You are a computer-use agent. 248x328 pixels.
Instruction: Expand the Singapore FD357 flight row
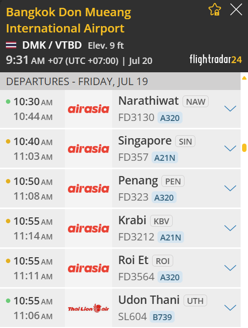(x=230, y=149)
